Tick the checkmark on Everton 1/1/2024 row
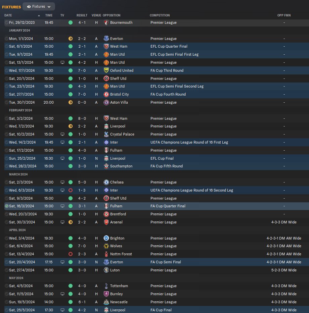Viewport: 309px width, 313px height. 7,39
